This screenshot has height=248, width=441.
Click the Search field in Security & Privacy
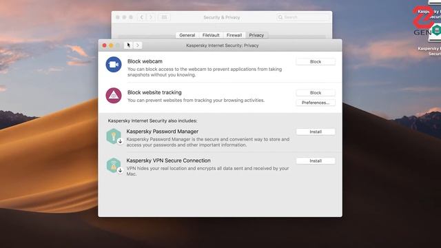302,17
